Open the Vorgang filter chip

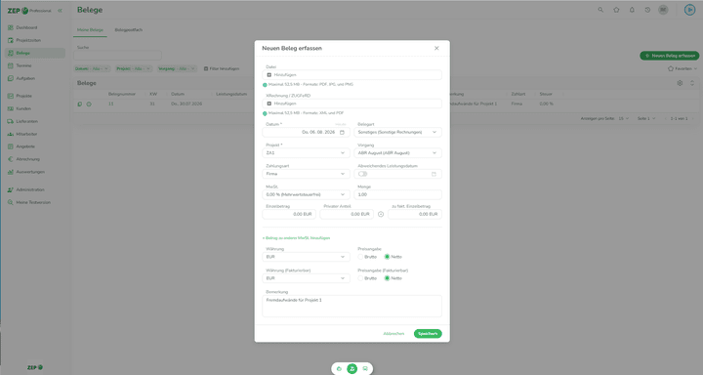(177, 68)
